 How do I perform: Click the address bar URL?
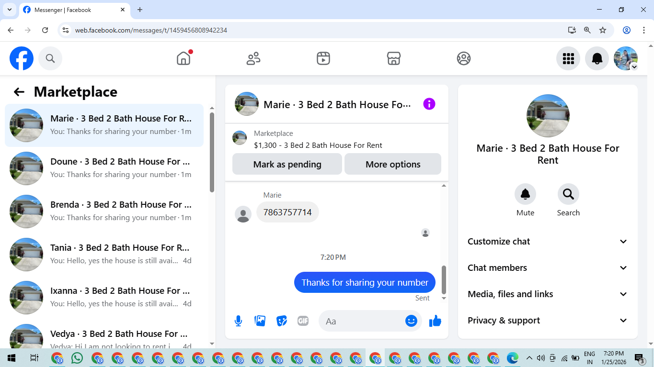click(151, 30)
